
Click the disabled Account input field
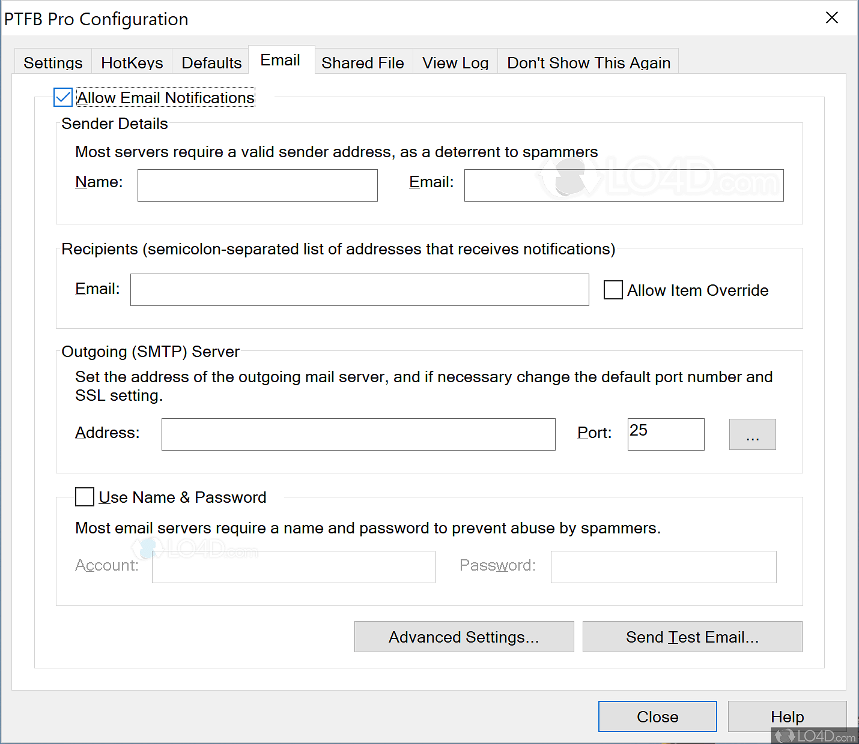click(x=294, y=567)
